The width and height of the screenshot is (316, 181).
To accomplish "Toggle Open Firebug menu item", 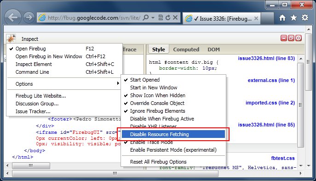I will pos(64,49).
